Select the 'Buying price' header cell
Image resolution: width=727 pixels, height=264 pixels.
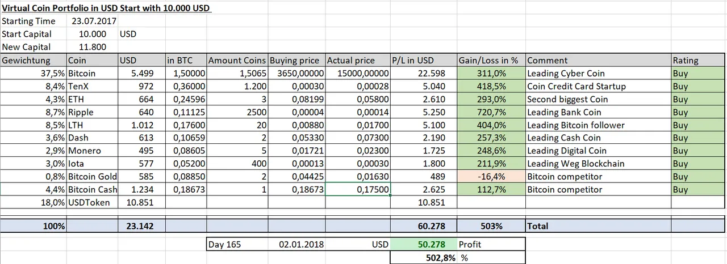[296, 60]
